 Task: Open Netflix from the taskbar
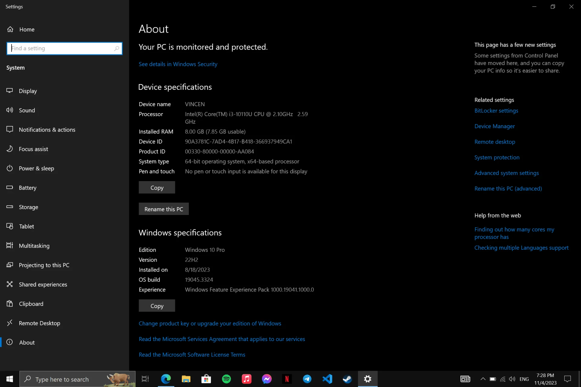pos(287,379)
